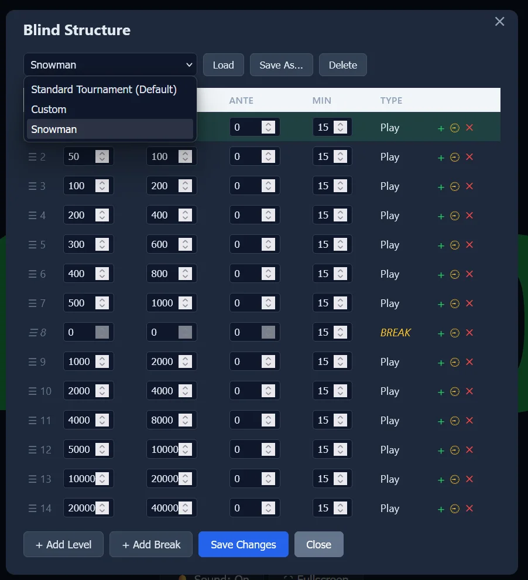Click small blind stepper on level 2
528x580 pixels.
coord(102,156)
